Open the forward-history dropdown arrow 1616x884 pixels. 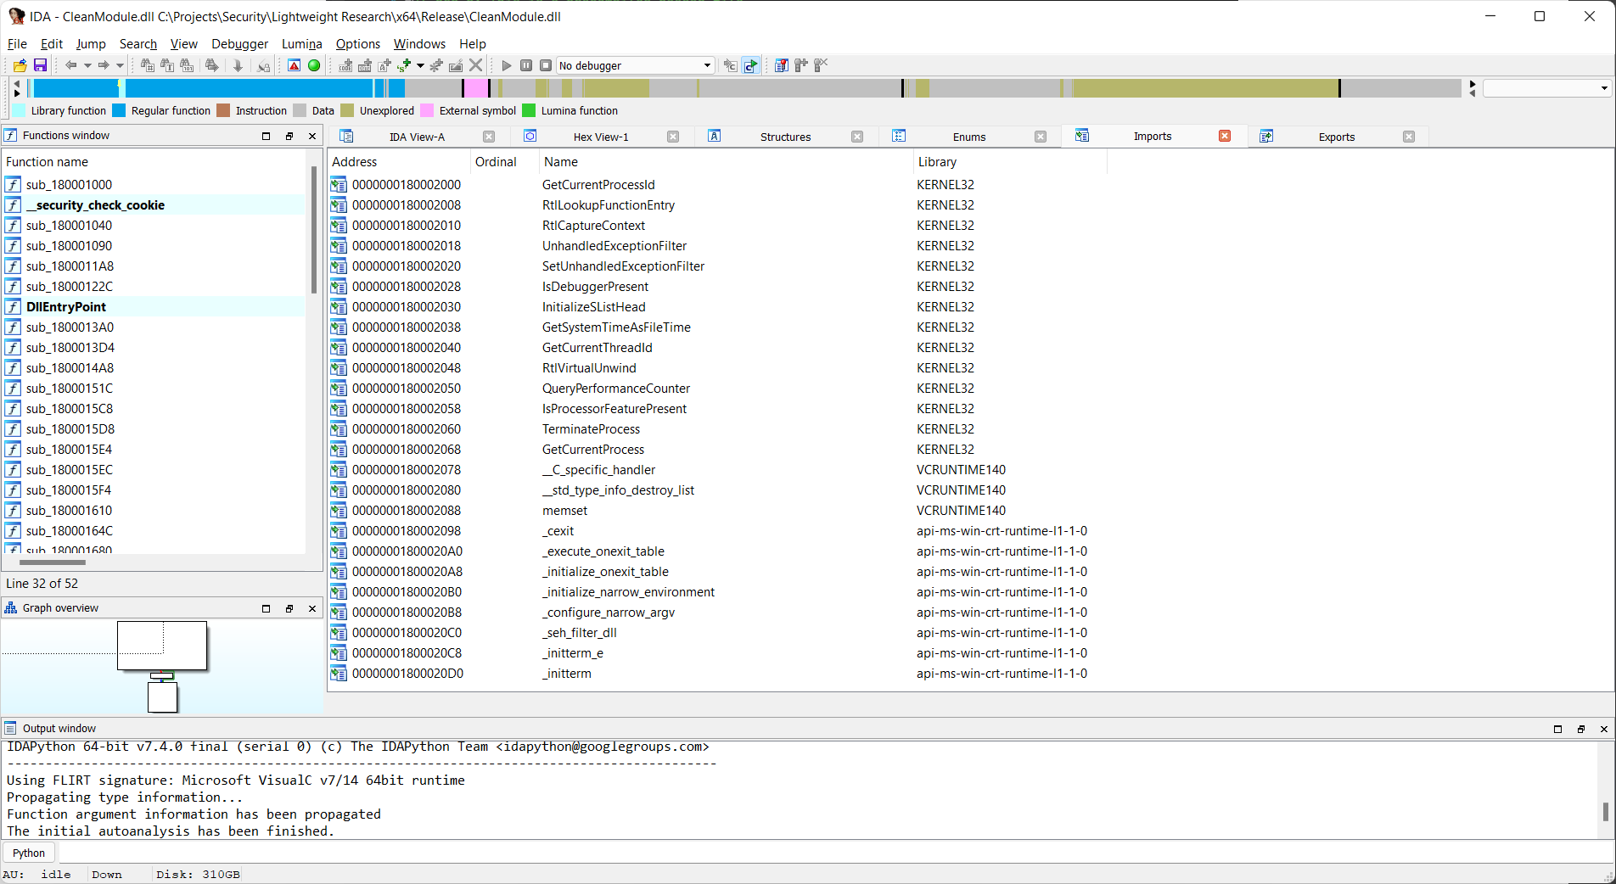(120, 65)
